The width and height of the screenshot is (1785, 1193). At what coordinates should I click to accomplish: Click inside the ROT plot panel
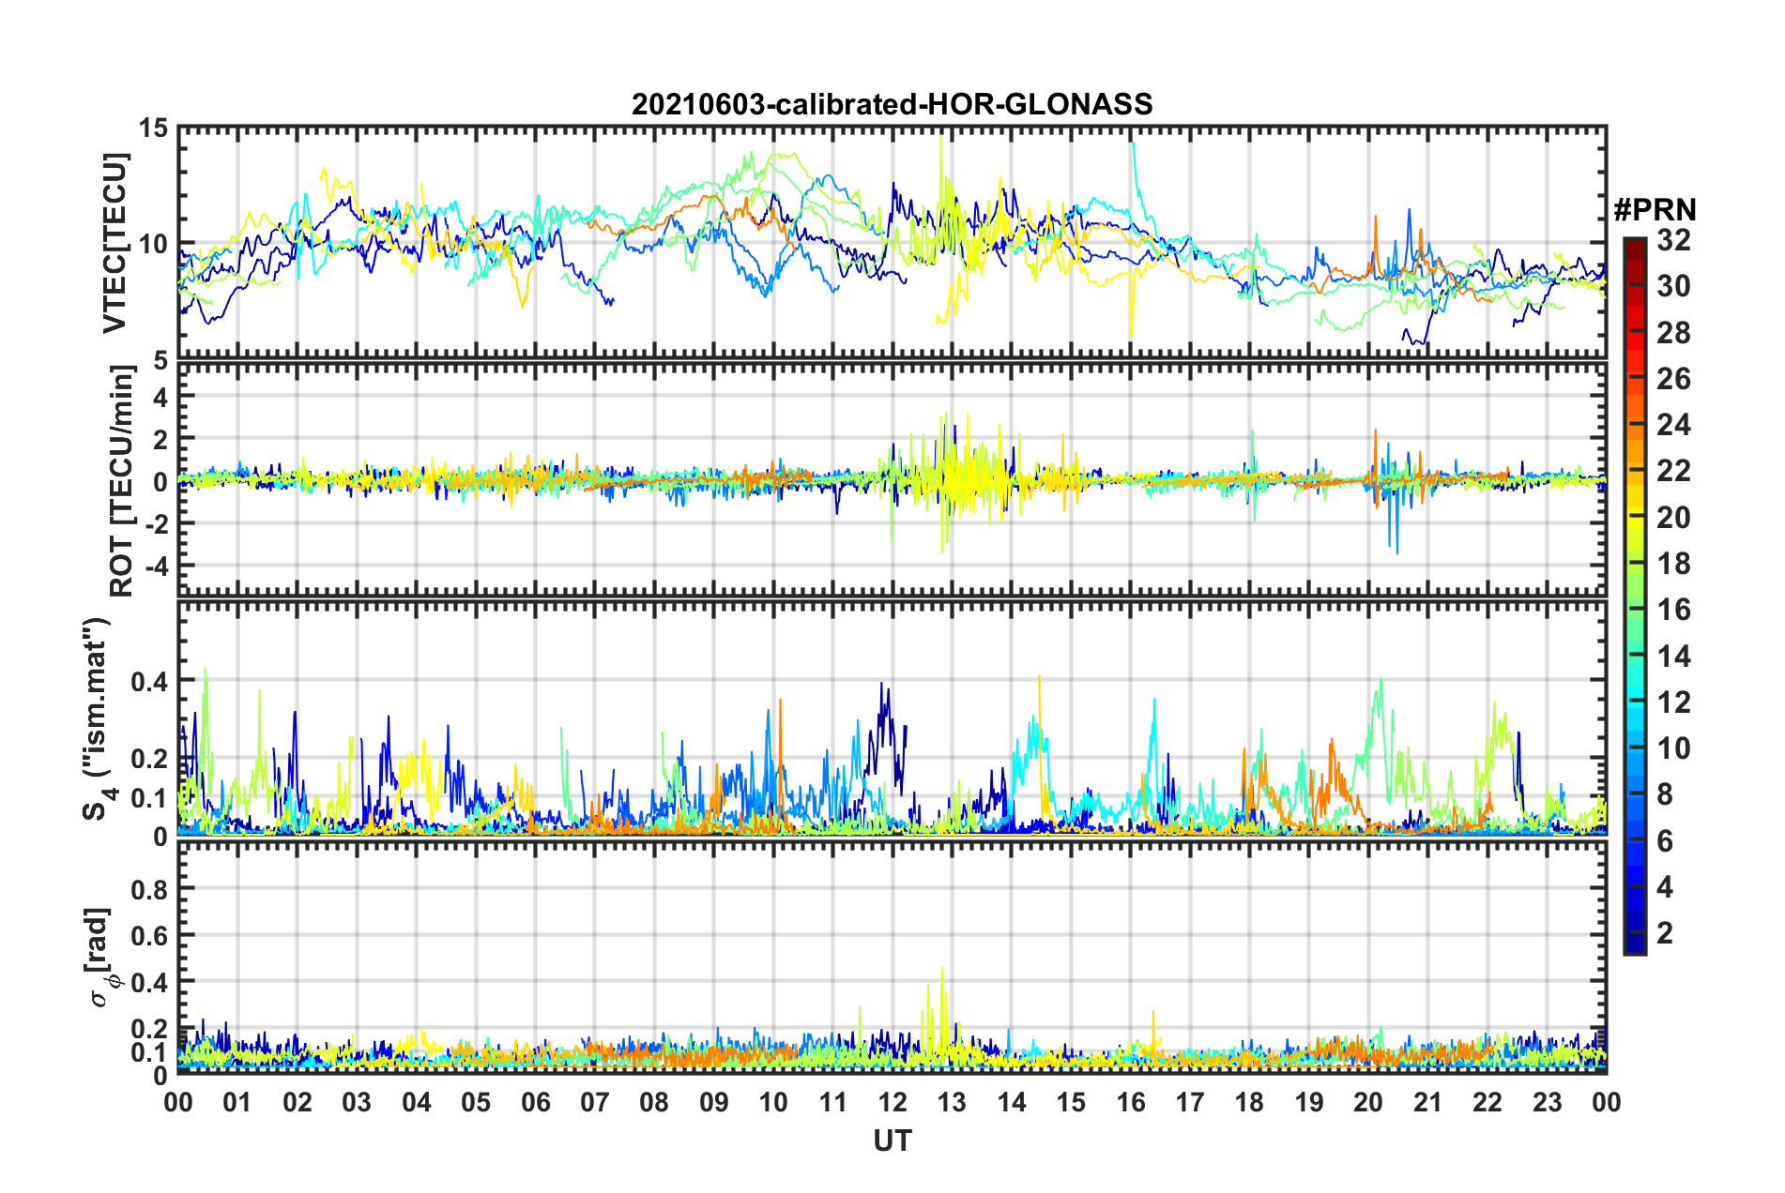click(x=892, y=480)
